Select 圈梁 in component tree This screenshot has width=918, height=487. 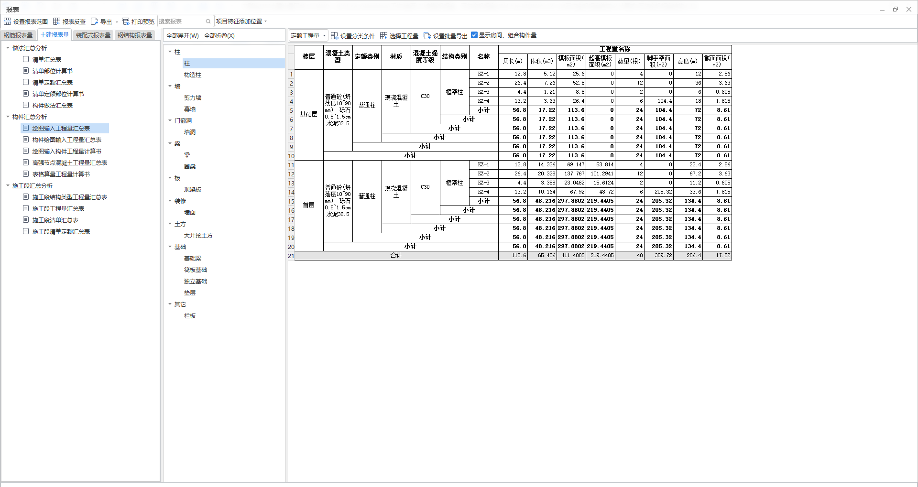click(x=190, y=167)
